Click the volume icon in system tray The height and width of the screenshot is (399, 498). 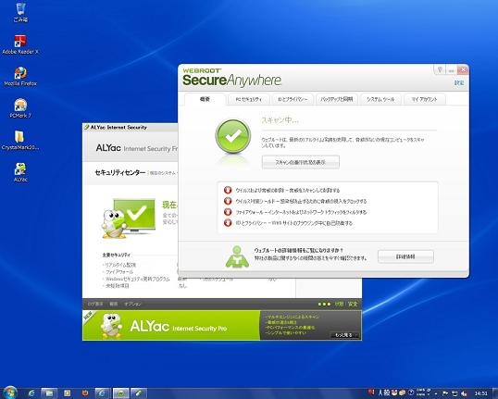tap(465, 393)
